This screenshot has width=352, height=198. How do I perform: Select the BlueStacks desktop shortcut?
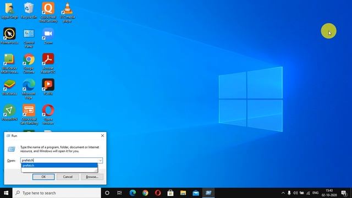tap(9, 87)
